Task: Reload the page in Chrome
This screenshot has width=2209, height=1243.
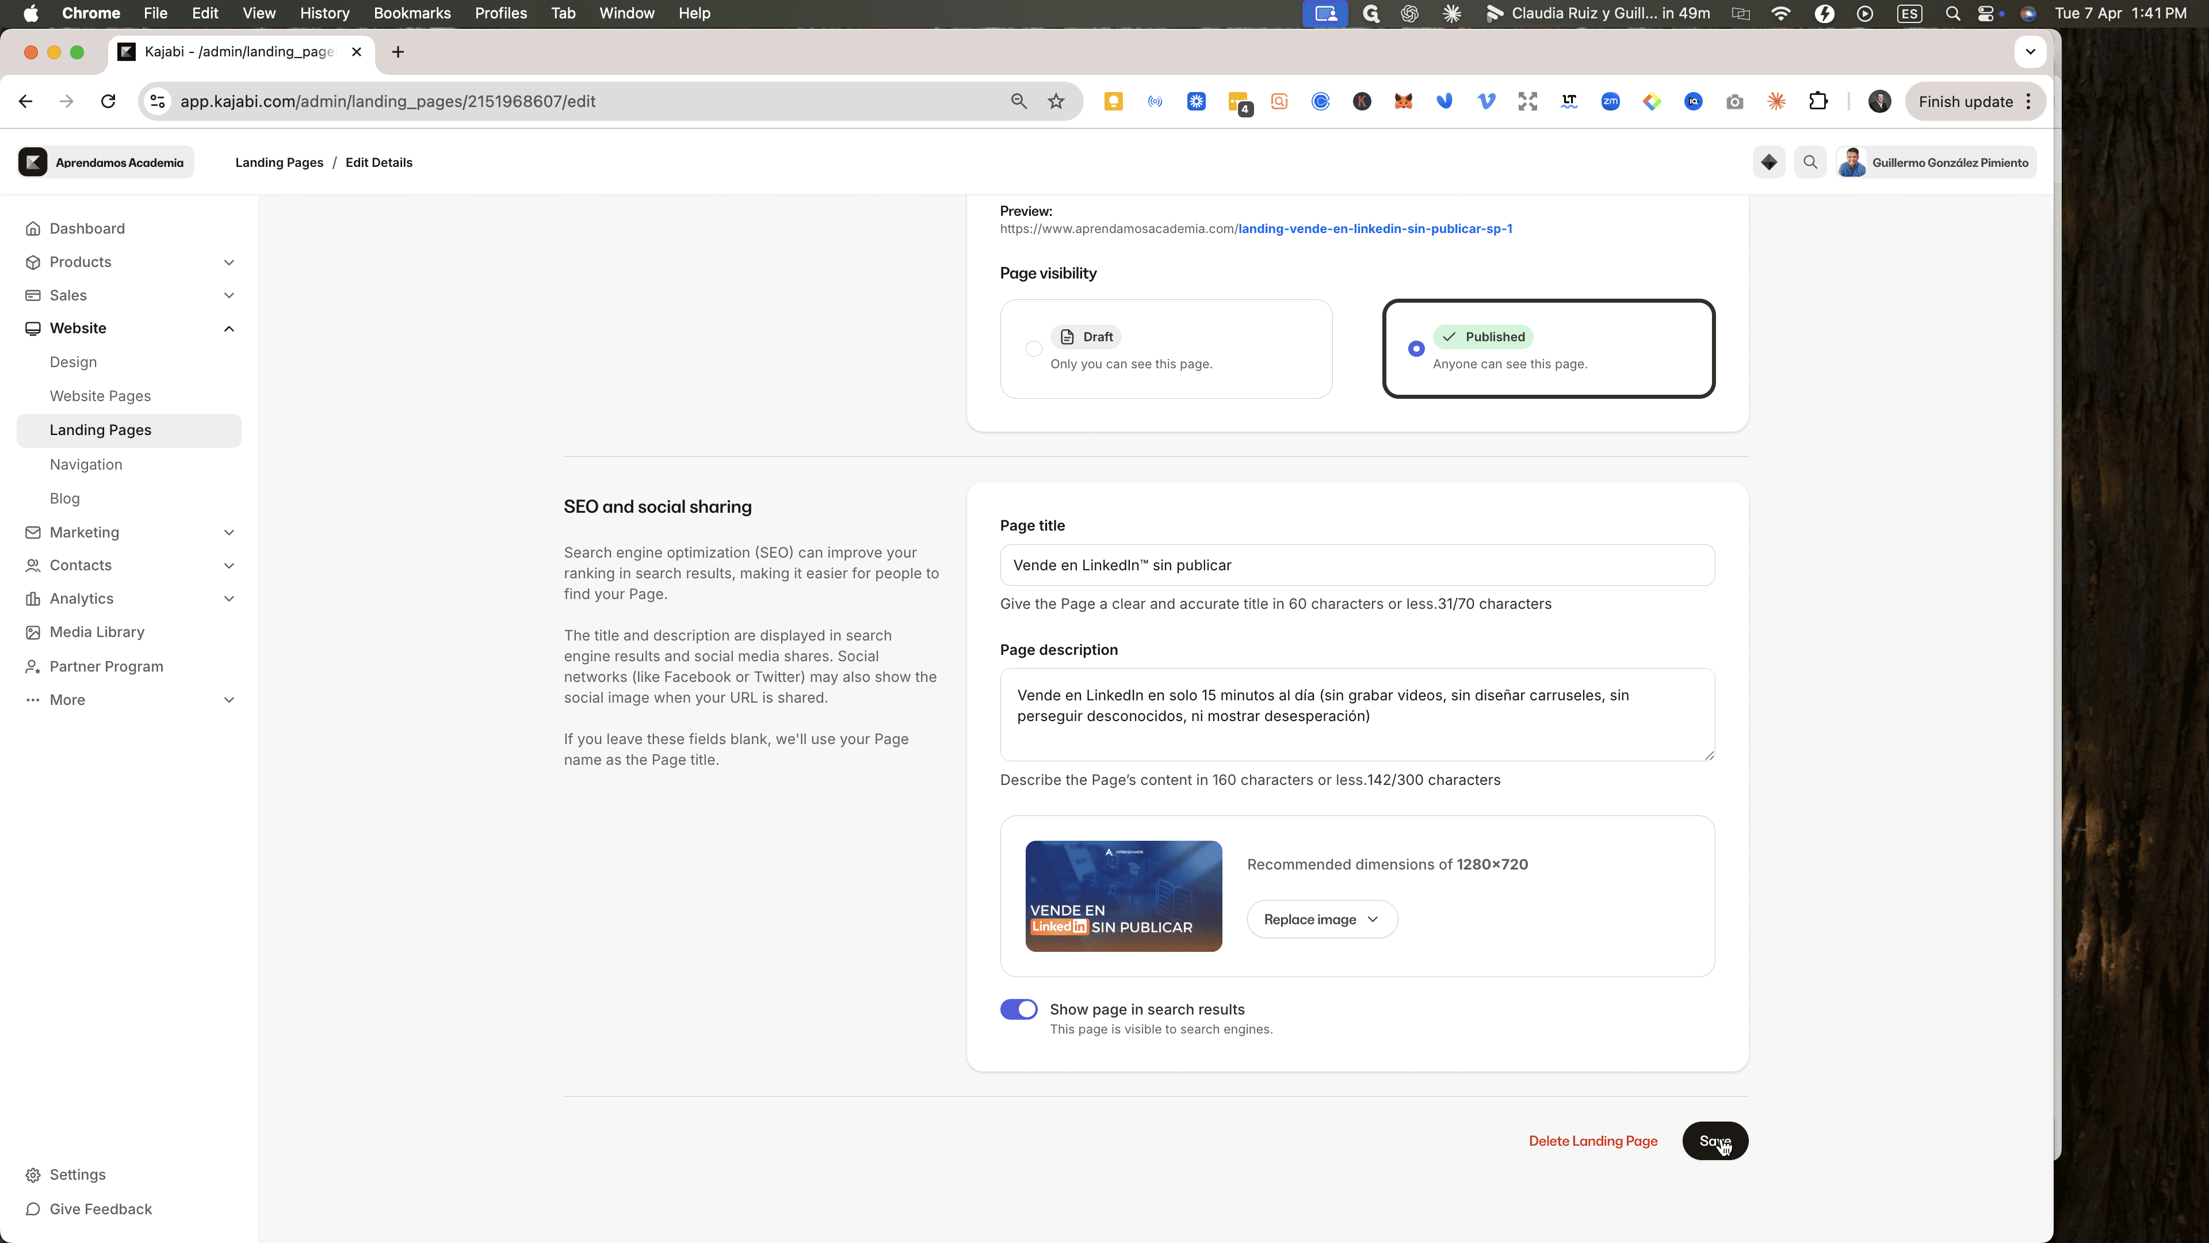Action: coord(108,101)
